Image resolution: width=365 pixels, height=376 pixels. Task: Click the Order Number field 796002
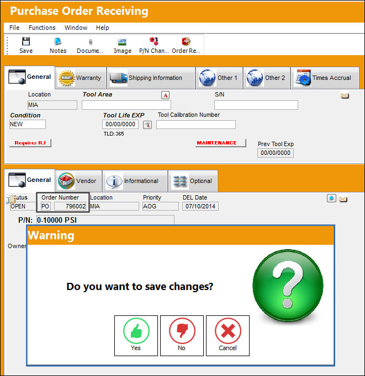[70, 206]
